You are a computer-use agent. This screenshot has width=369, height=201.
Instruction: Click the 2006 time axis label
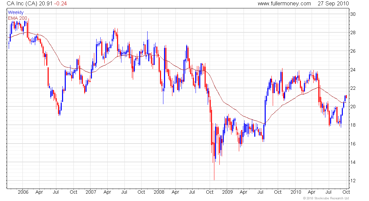point(23,192)
